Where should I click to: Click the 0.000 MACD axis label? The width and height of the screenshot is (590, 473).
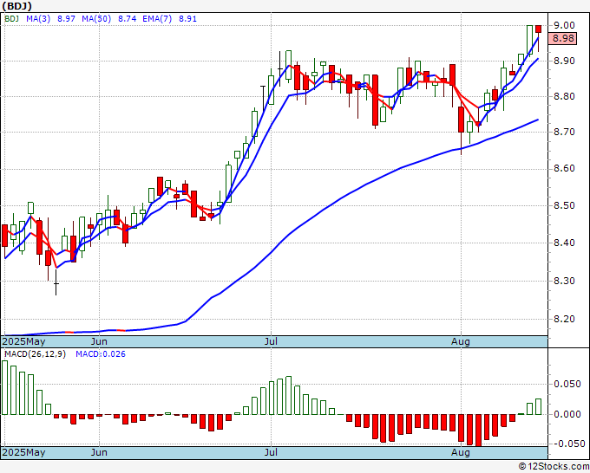pos(567,414)
